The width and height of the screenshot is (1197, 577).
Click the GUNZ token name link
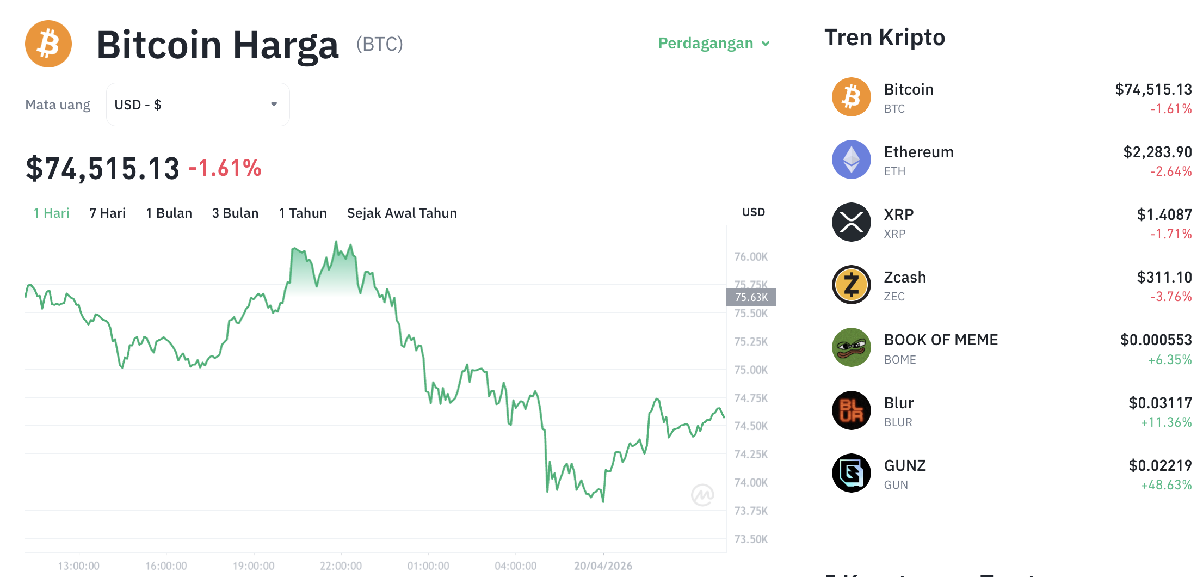click(904, 465)
